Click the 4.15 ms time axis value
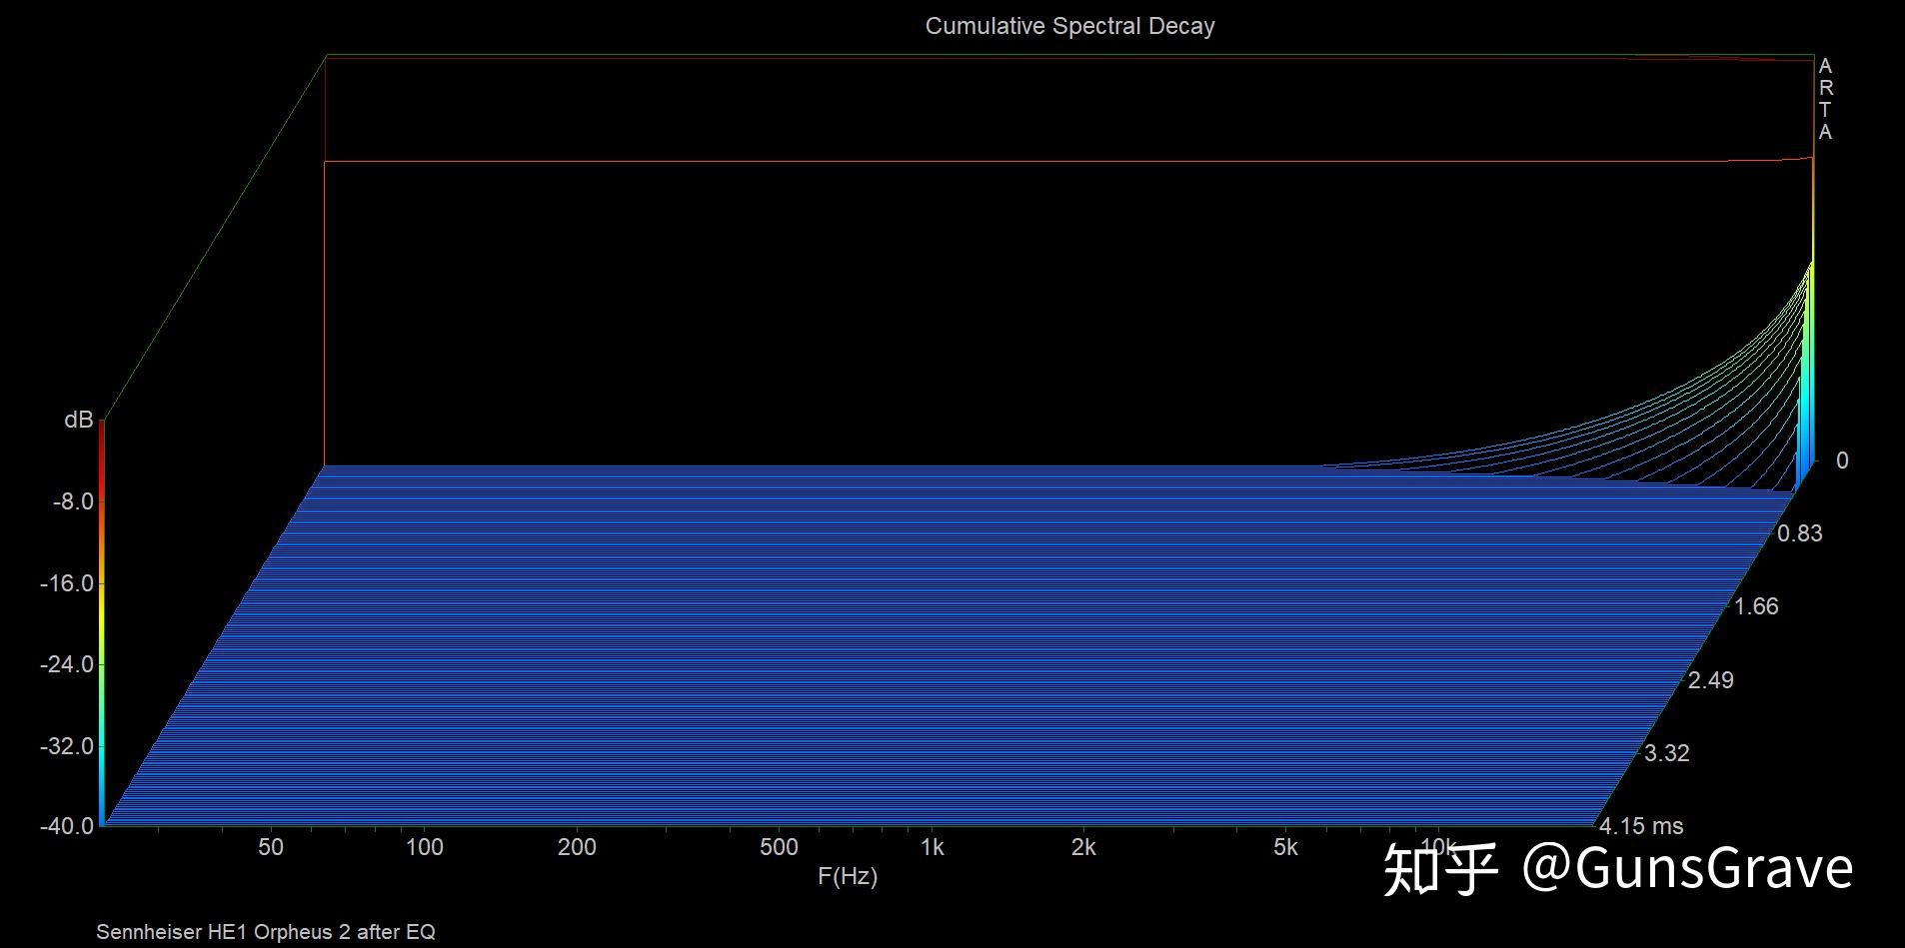The height and width of the screenshot is (948, 1905). point(1641,826)
